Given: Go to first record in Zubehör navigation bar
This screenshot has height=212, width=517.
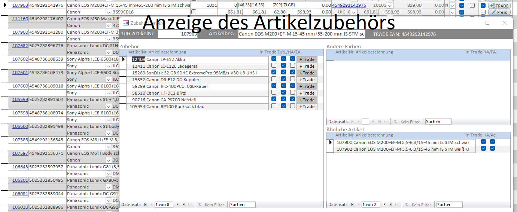Looking at the screenshot, I should (146, 205).
